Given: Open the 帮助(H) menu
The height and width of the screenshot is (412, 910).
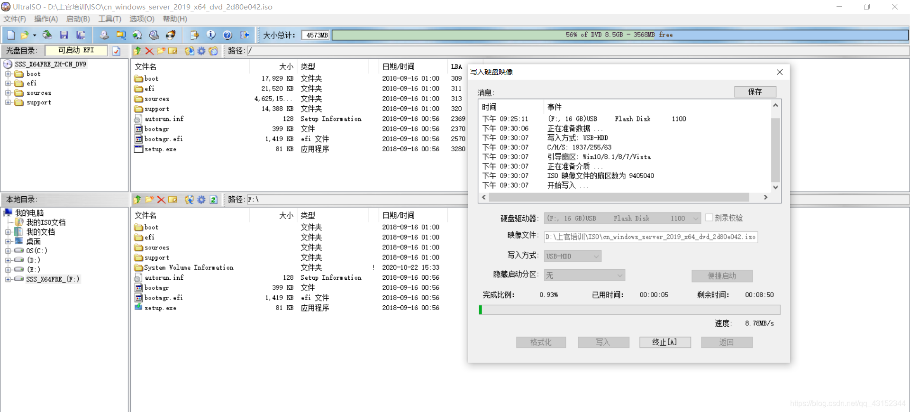Looking at the screenshot, I should 175,19.
